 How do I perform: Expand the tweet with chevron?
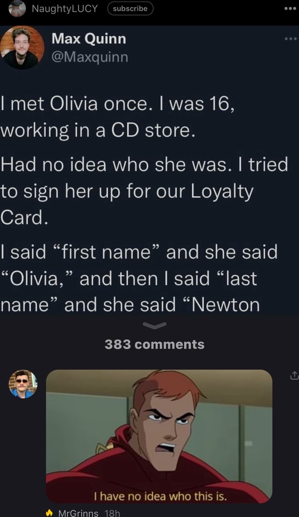[x=155, y=325]
